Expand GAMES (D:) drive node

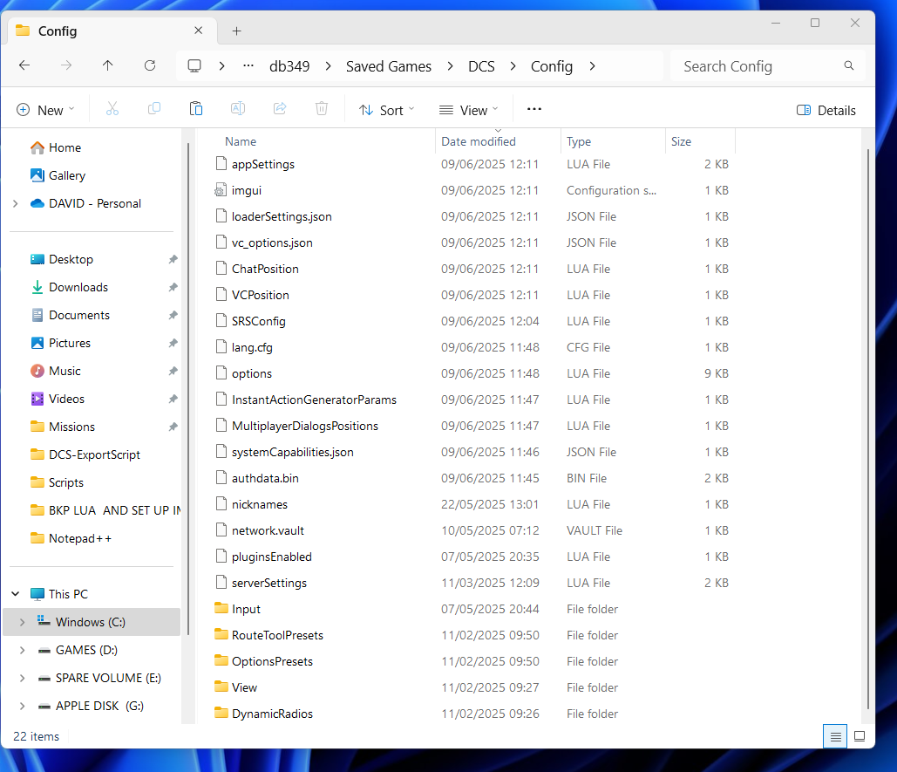point(23,650)
